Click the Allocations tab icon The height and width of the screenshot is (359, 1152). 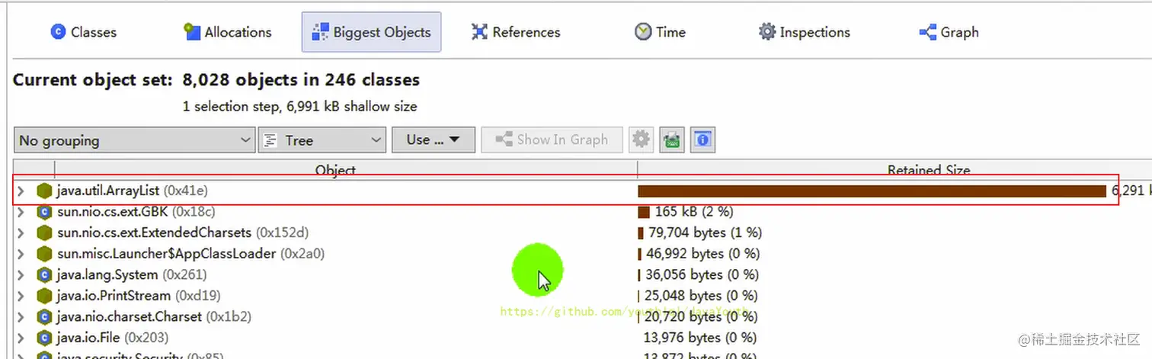pyautogui.click(x=192, y=32)
